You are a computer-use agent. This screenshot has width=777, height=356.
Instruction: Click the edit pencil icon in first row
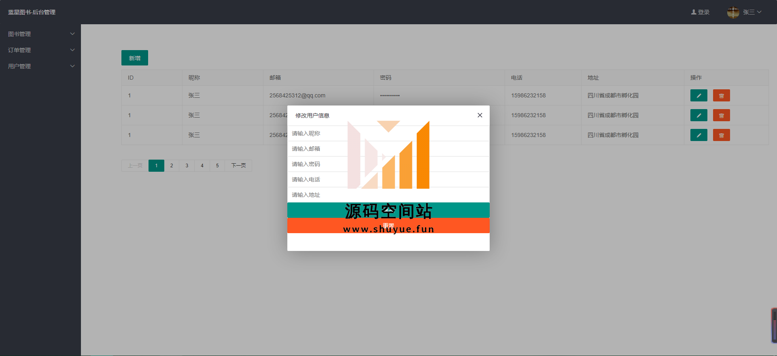698,95
